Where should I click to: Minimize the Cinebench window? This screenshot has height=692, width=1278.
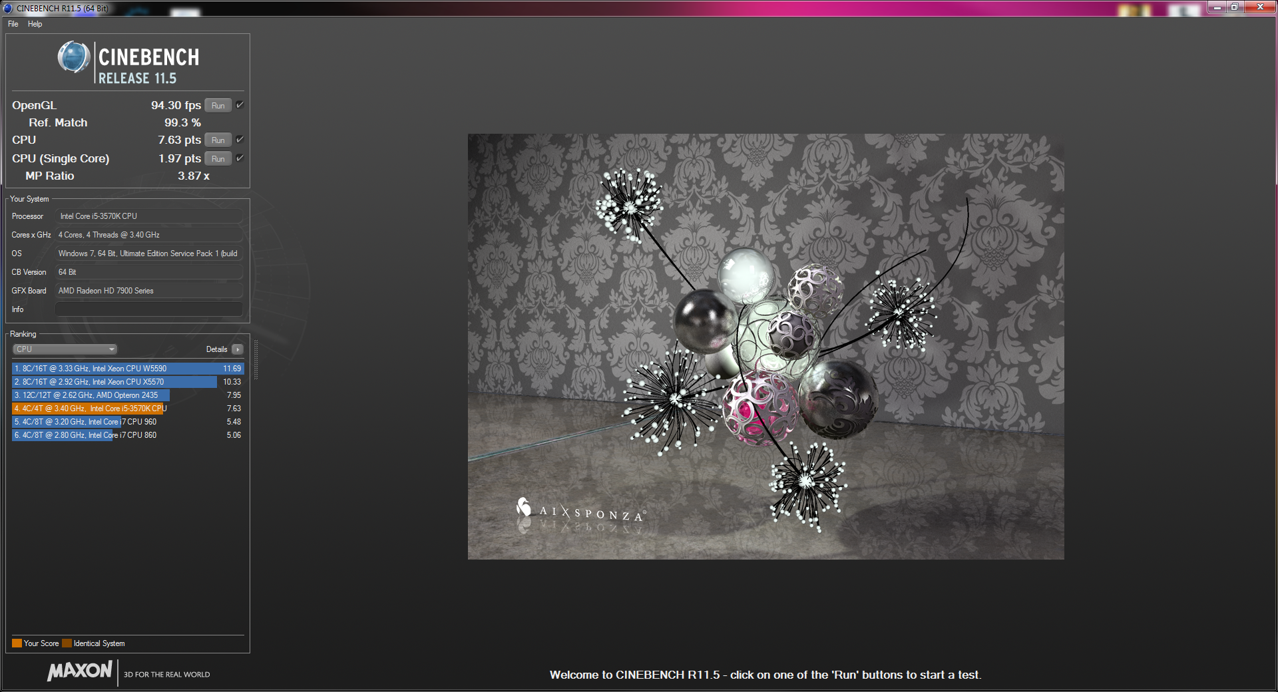click(x=1217, y=7)
